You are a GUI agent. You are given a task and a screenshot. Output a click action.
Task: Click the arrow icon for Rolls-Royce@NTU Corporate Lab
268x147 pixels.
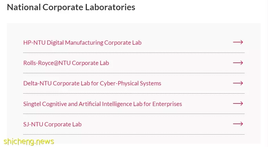click(238, 63)
